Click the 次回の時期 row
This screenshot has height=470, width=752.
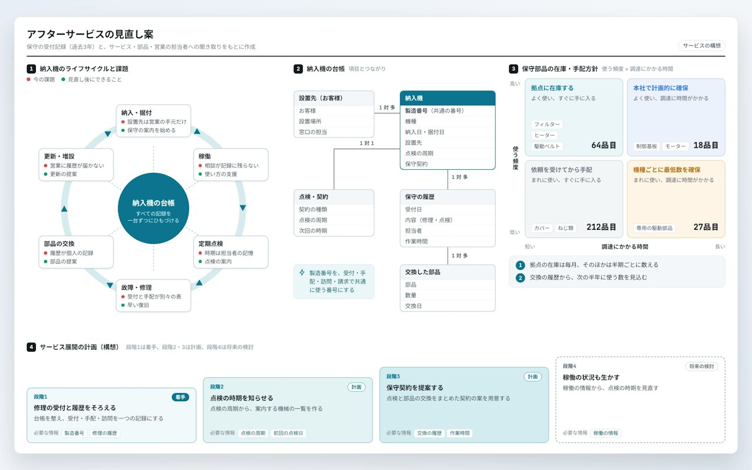pos(334,231)
